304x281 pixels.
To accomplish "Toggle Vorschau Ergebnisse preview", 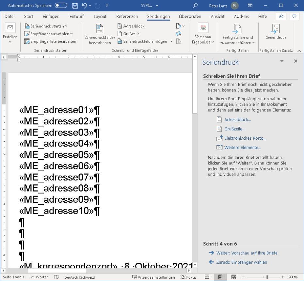I will [x=203, y=34].
